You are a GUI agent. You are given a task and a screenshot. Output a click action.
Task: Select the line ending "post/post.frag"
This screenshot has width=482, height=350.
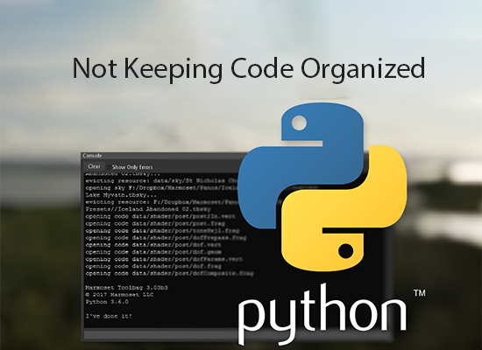[155, 223]
